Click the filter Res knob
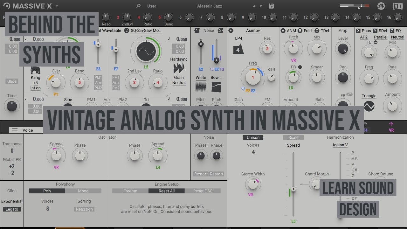The width and height of the screenshot is (407, 229). pos(267,49)
